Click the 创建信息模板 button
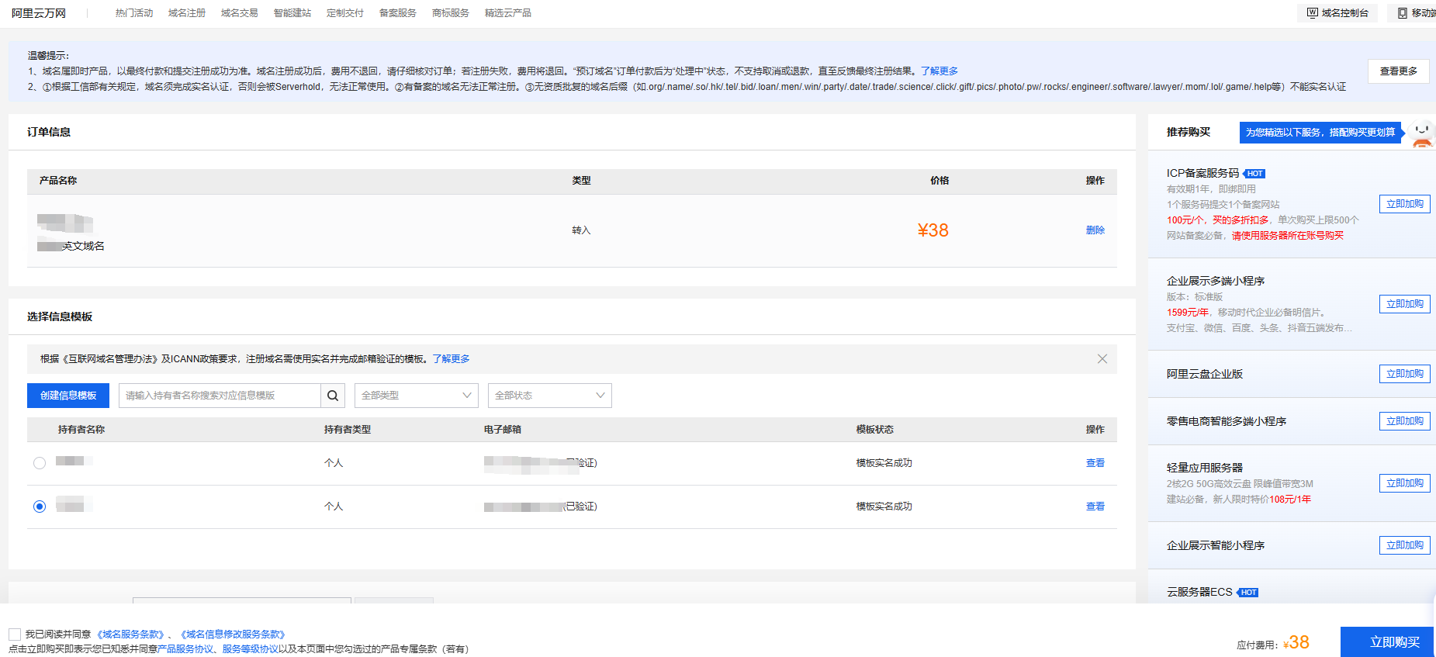Viewport: 1436px width, 657px height. 68,396
